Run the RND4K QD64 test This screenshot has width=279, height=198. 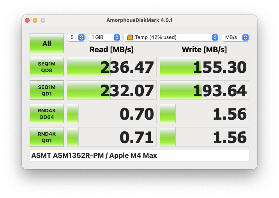[x=47, y=113]
